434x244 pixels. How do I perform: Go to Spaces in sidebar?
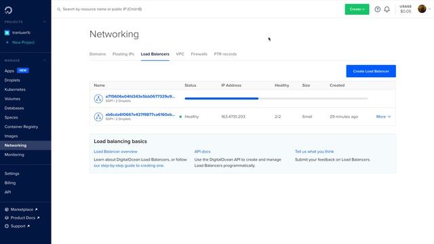click(11, 117)
